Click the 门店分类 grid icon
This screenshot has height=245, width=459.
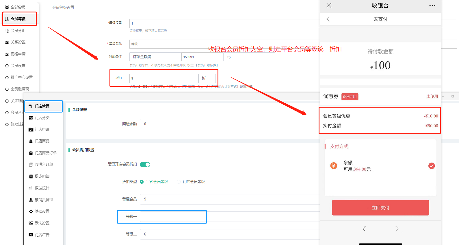pos(31,118)
